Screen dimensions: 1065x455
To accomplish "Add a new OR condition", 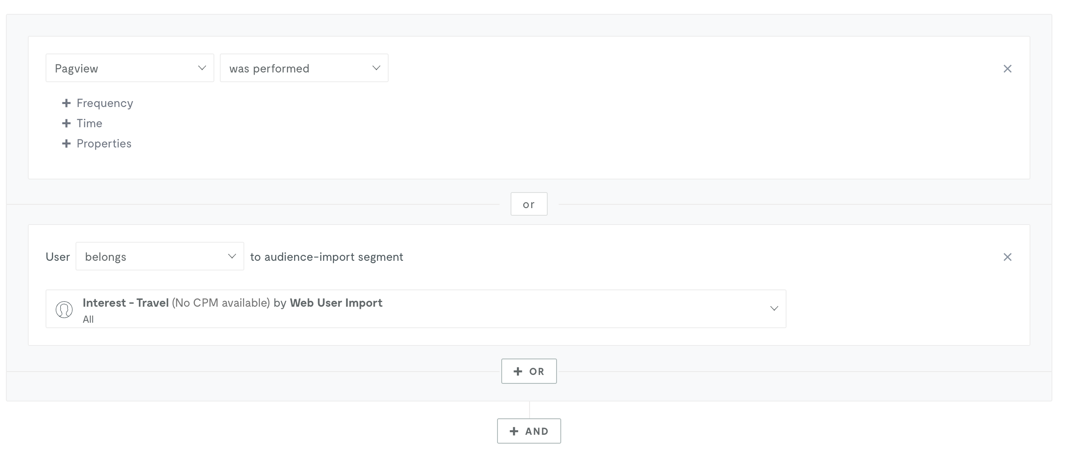I will coord(529,371).
